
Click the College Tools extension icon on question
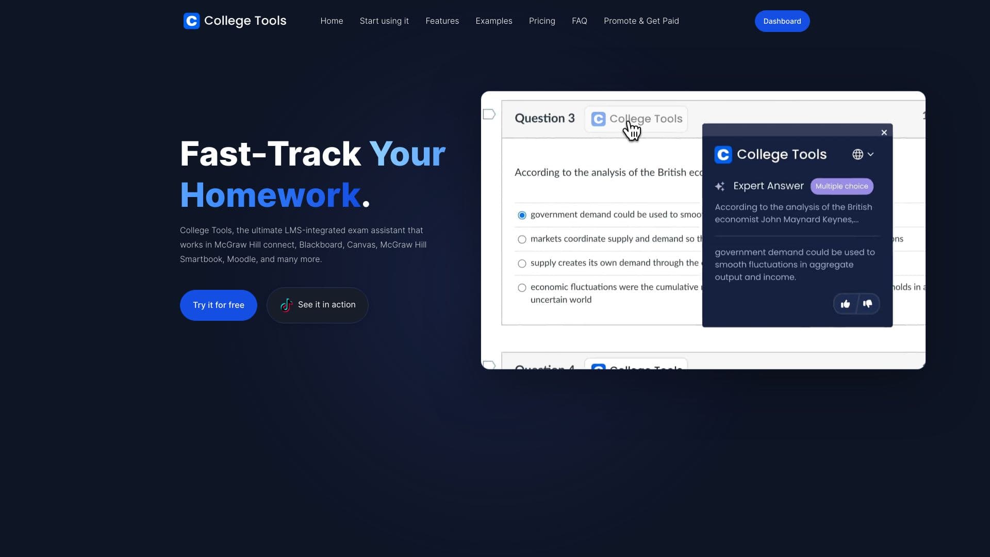635,118
